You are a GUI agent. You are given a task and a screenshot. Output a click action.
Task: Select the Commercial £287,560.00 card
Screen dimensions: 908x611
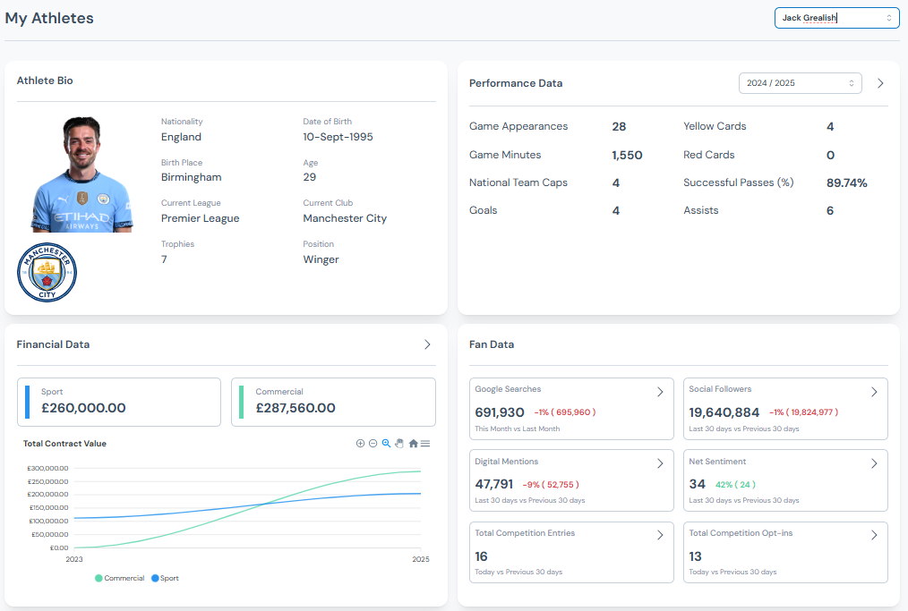coord(333,403)
